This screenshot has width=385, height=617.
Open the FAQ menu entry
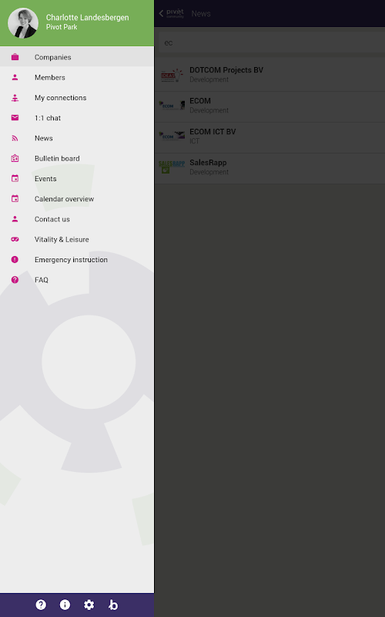pos(77,280)
